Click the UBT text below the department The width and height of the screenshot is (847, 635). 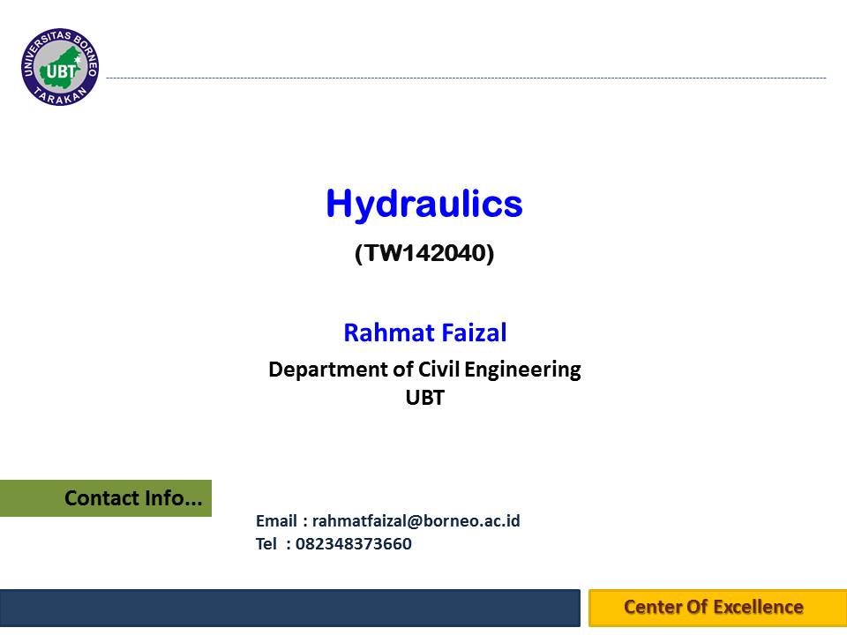pyautogui.click(x=424, y=398)
